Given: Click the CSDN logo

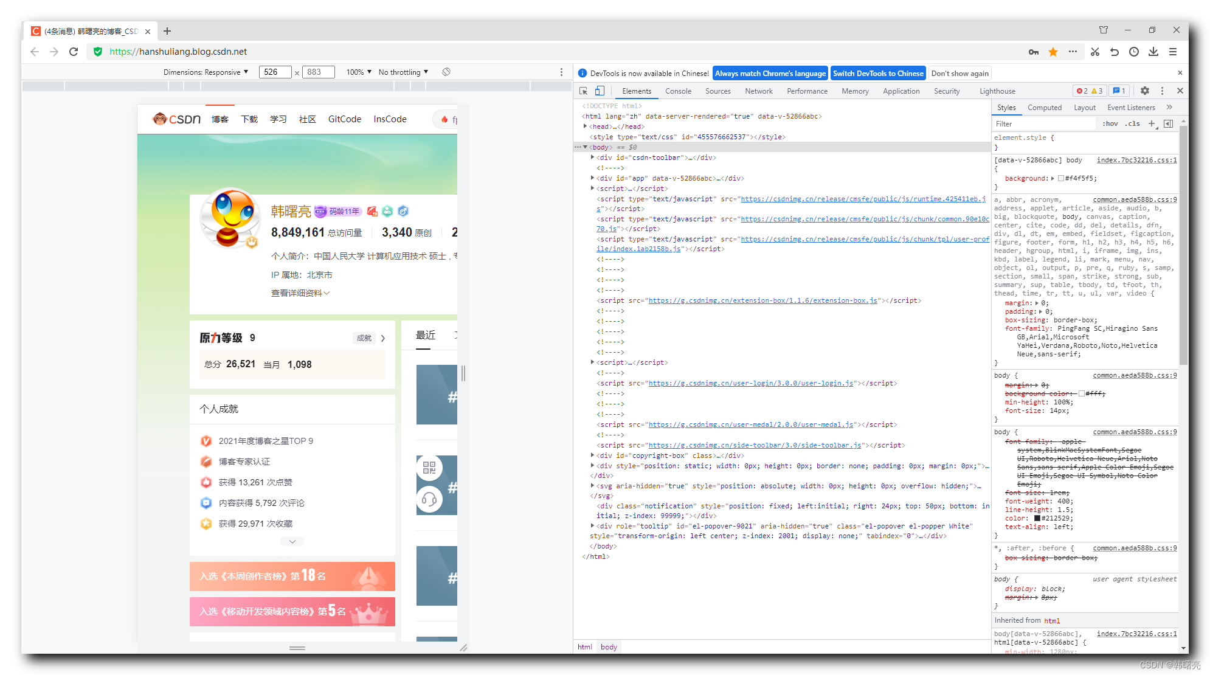Looking at the screenshot, I should (x=176, y=119).
